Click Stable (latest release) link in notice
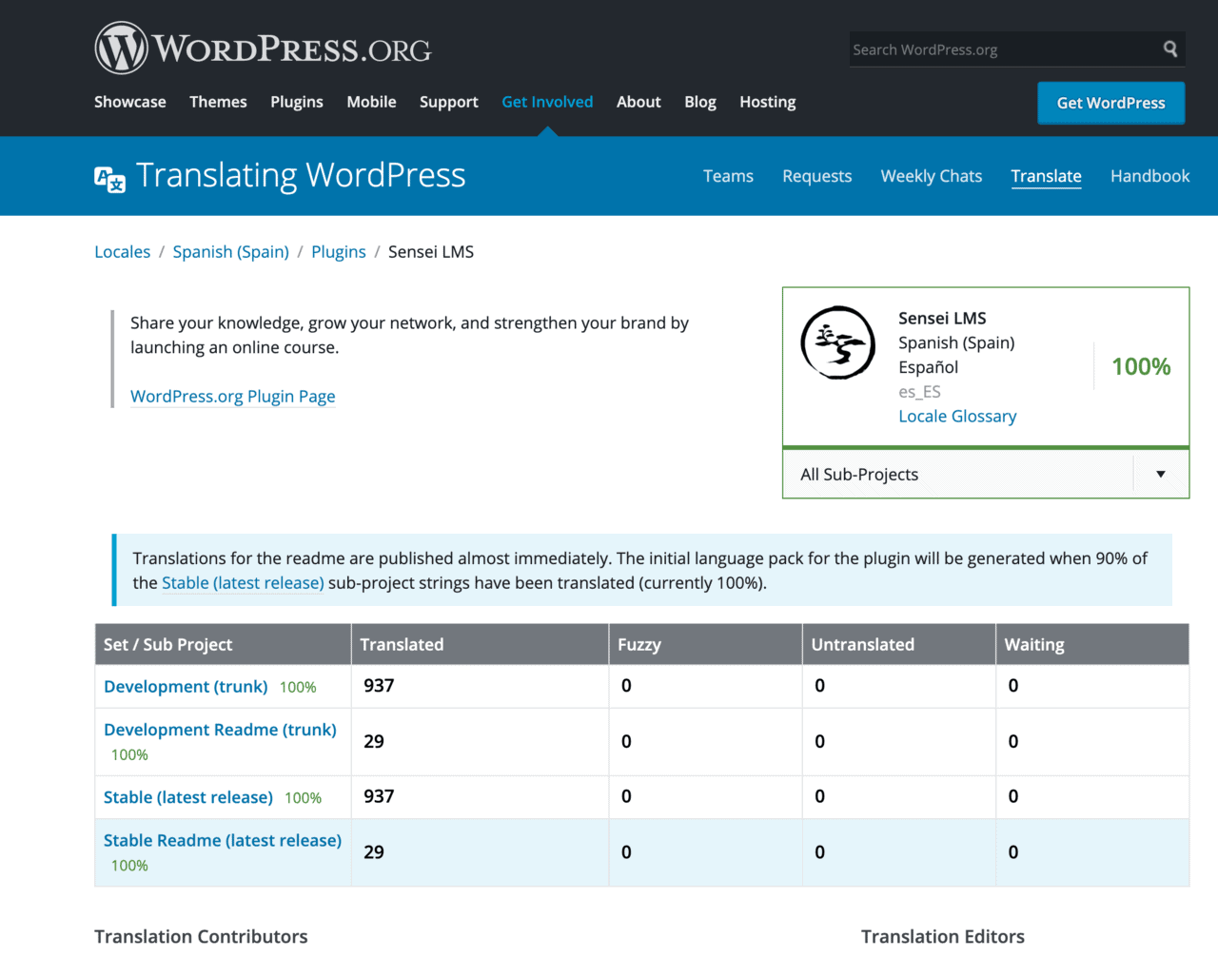Viewport: 1218px width, 957px height. (x=243, y=583)
